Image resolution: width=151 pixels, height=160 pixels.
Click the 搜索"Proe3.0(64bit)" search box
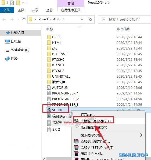click(124, 19)
